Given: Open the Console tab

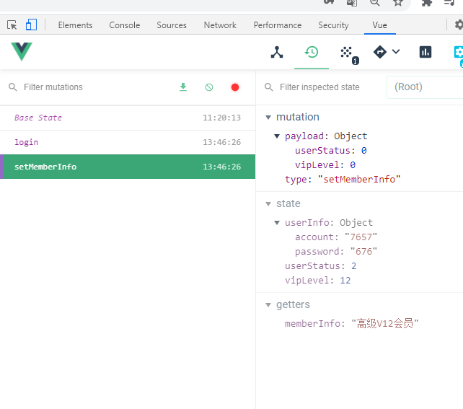Looking at the screenshot, I should tap(125, 25).
